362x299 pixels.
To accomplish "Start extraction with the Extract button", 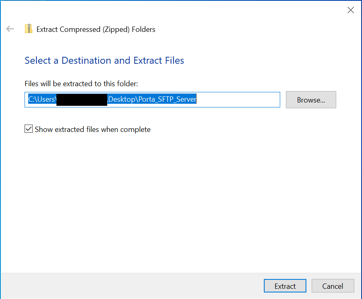I will click(285, 286).
